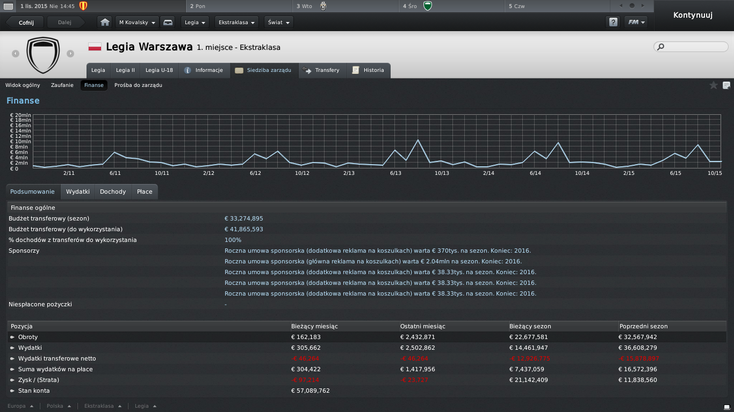Open the Transfery tab
The width and height of the screenshot is (734, 412).
[322, 70]
